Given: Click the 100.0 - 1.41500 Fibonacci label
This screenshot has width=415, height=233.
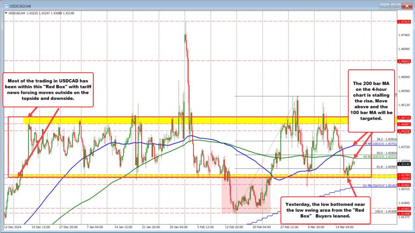Looking at the screenshot, I should point(386,211).
